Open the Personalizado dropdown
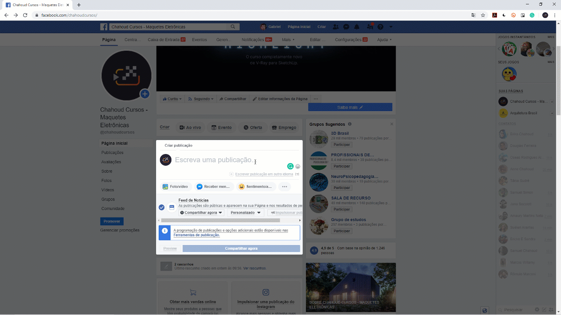 click(x=245, y=213)
